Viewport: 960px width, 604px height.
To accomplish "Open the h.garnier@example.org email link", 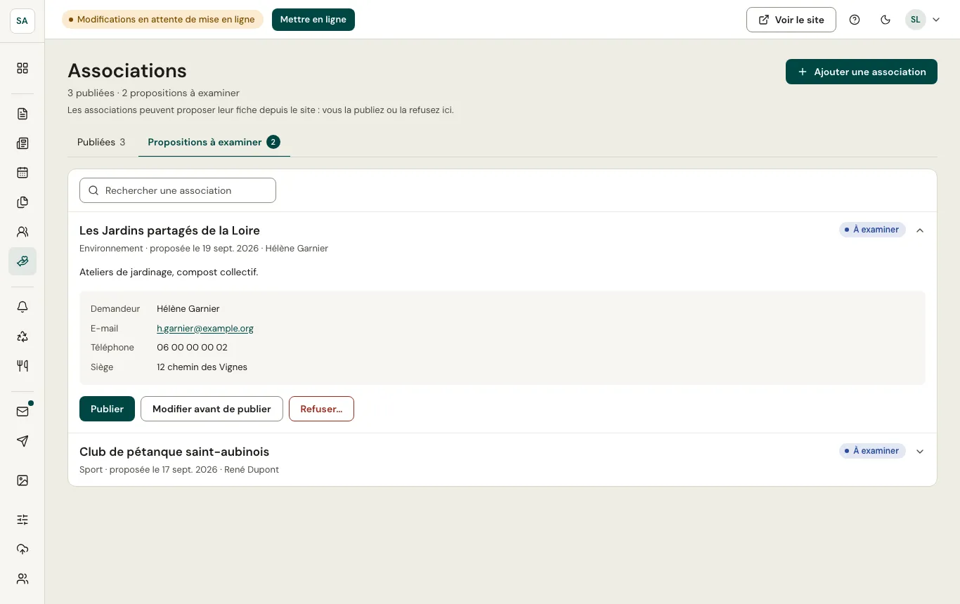I will (x=205, y=328).
